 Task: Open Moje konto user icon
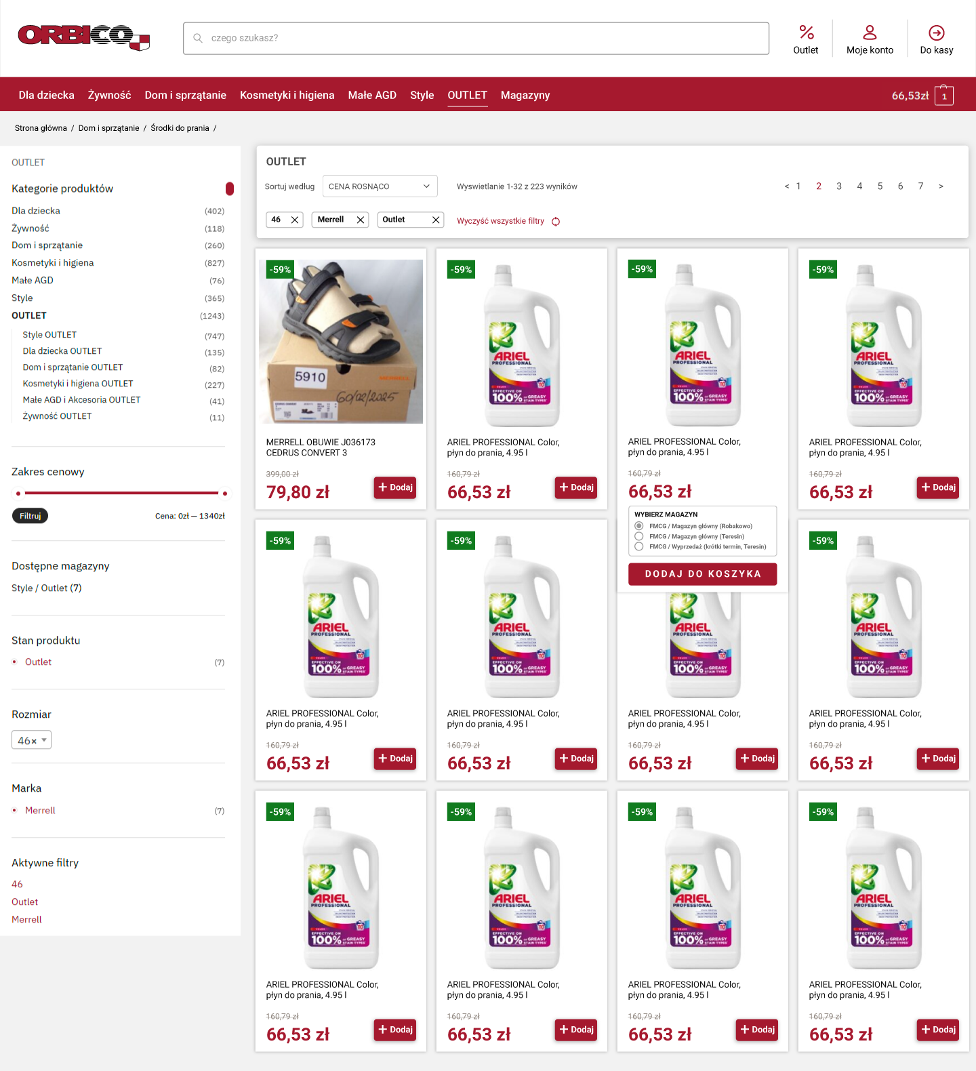[x=870, y=33]
